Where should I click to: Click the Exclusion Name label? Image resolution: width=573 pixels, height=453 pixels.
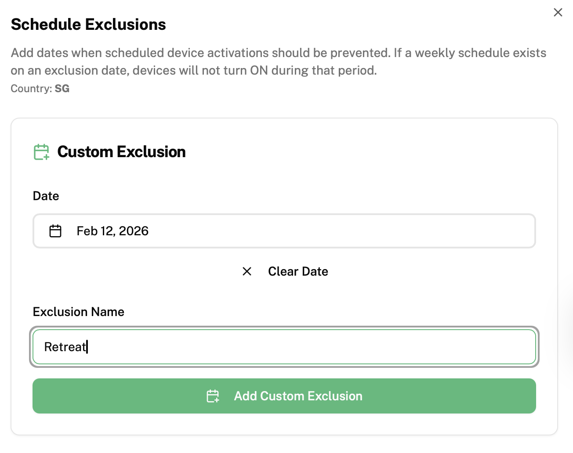tap(78, 312)
